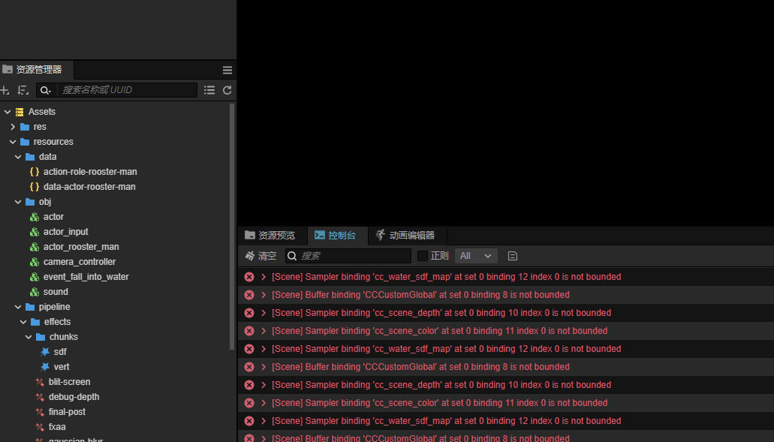Image resolution: width=774 pixels, height=442 pixels.
Task: Select the pipeline folder icon
Action: (x=30, y=307)
